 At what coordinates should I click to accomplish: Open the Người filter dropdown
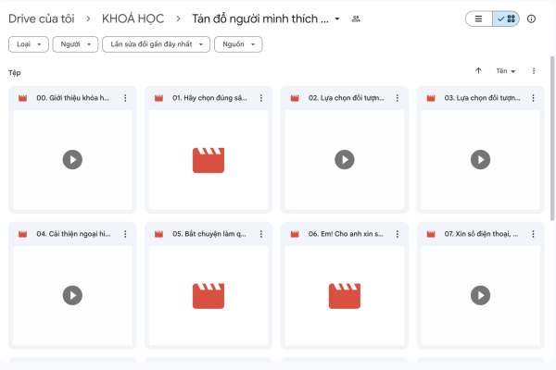75,44
